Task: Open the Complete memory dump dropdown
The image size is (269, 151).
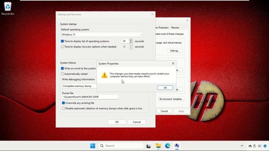Action: click(x=79, y=86)
